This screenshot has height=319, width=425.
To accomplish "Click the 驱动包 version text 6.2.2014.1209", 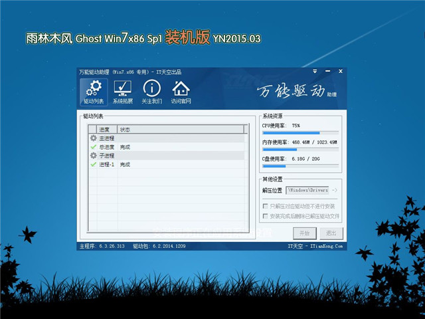I will coord(169,246).
